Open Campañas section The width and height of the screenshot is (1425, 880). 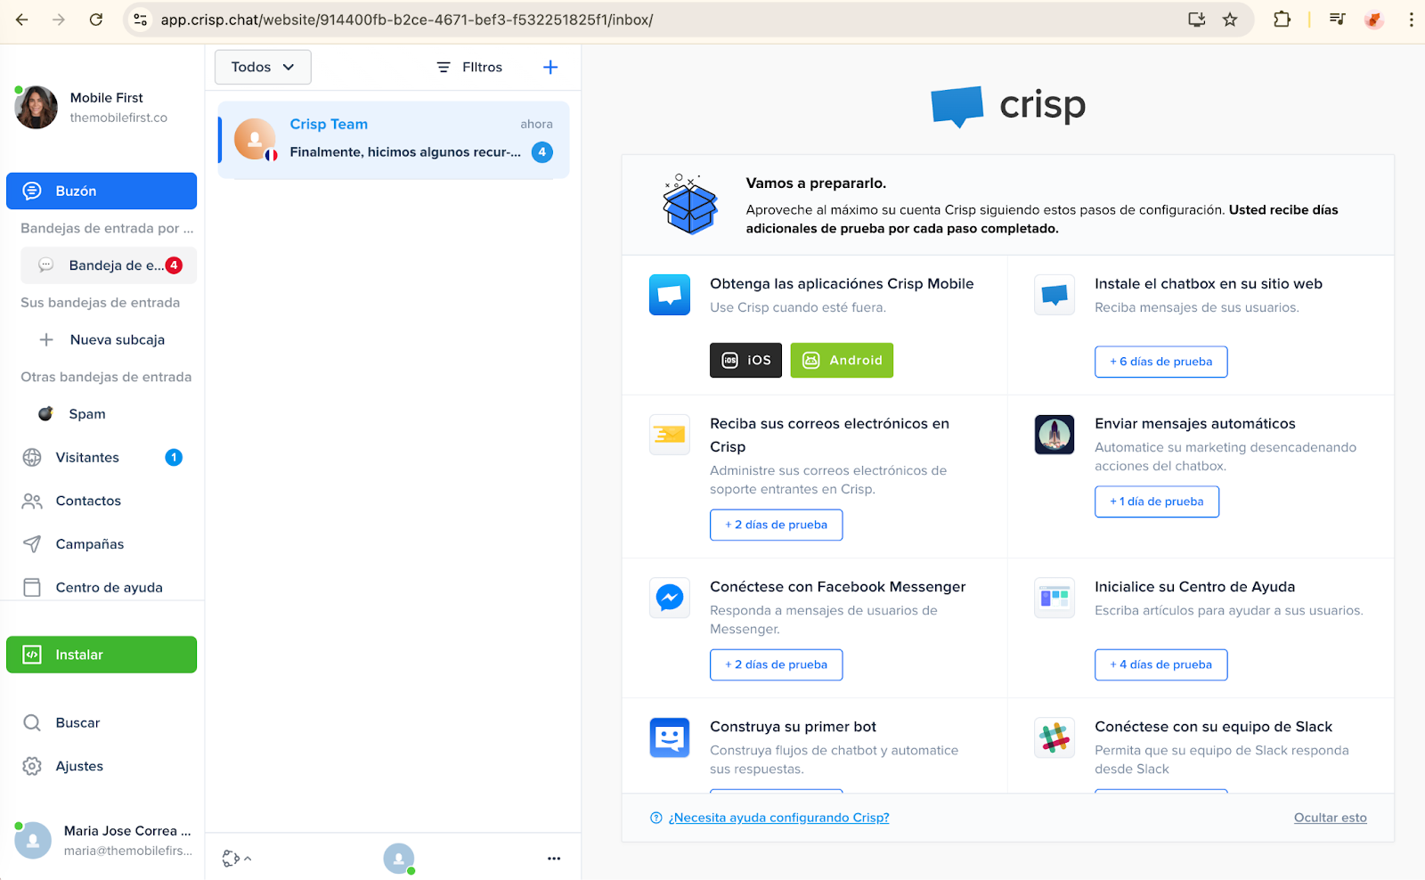102,544
